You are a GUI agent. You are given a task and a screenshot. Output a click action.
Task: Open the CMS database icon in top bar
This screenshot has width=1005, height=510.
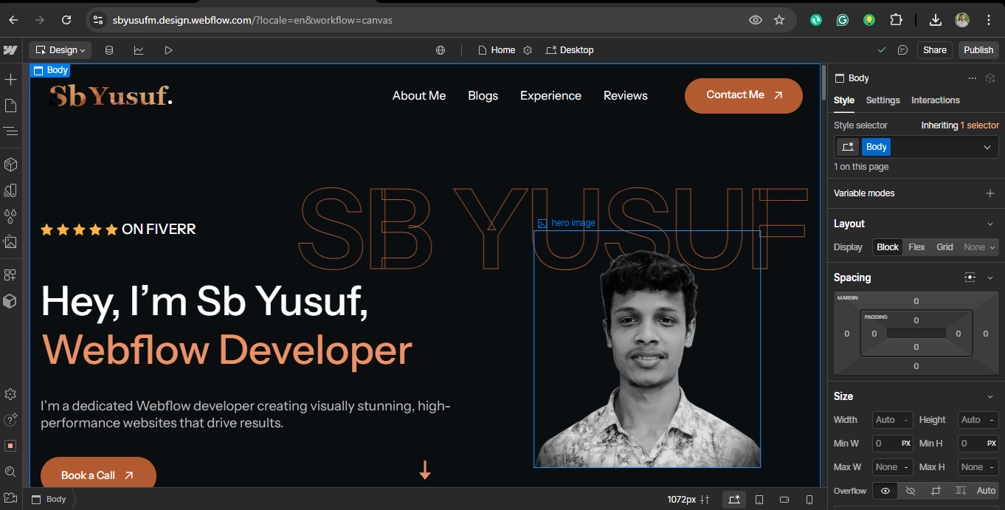click(x=109, y=50)
